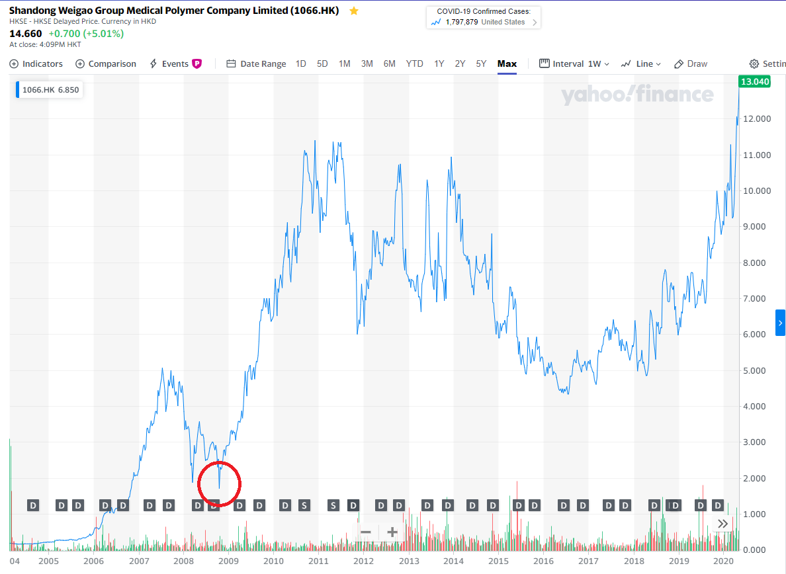Click the 6.000 price axis label

tap(754, 335)
